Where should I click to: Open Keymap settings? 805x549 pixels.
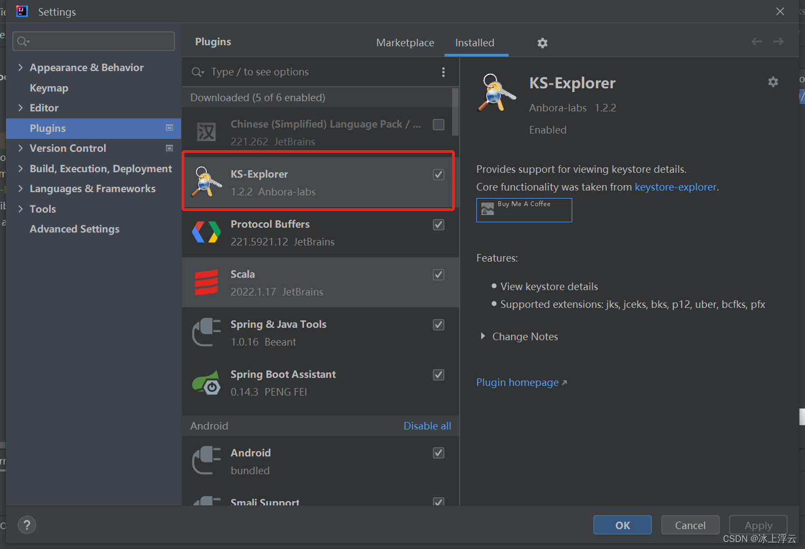49,88
